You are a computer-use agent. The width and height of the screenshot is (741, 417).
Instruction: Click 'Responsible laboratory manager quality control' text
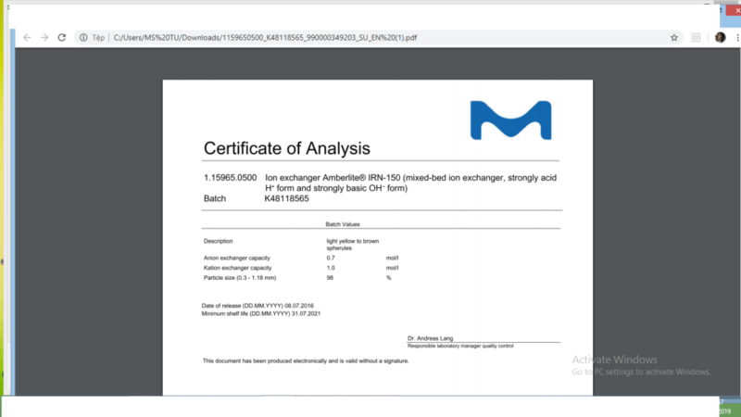(460, 346)
